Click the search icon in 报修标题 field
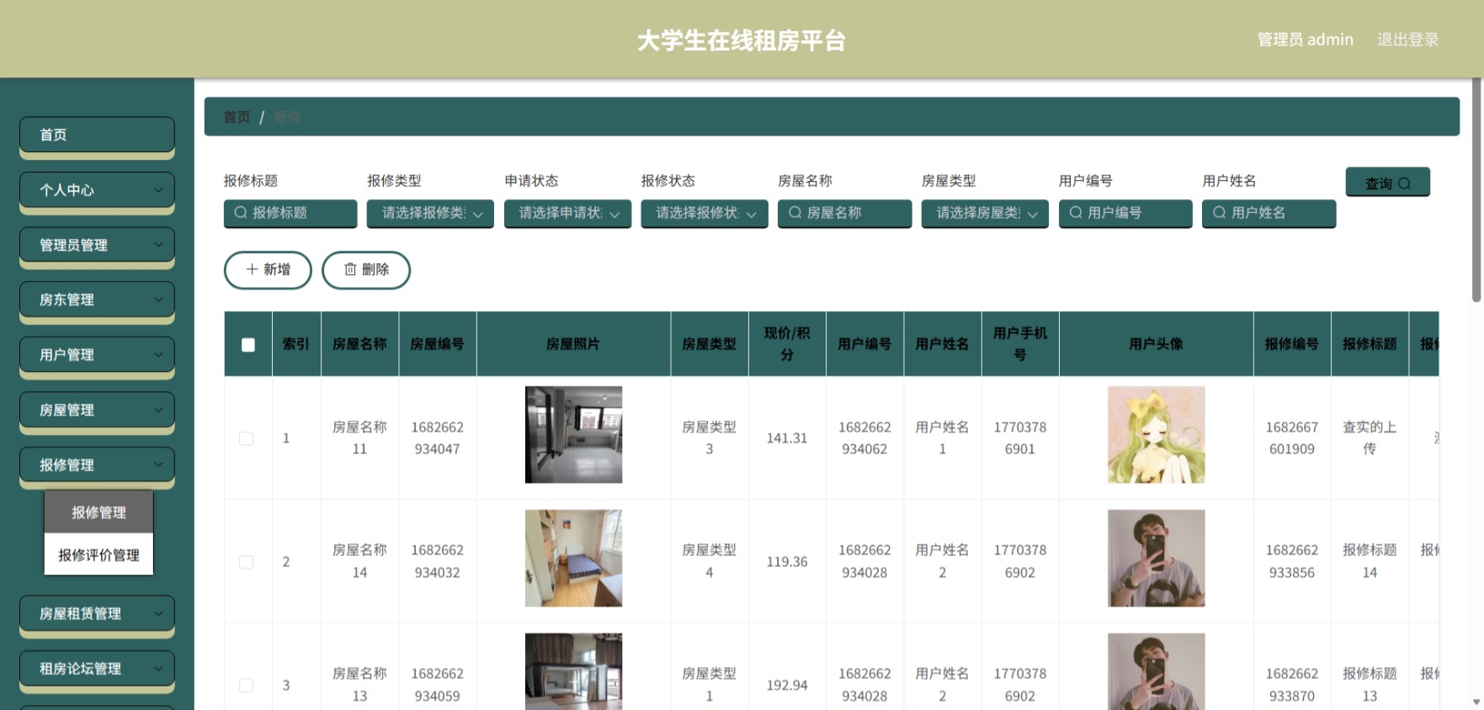1484x710 pixels. (x=241, y=213)
